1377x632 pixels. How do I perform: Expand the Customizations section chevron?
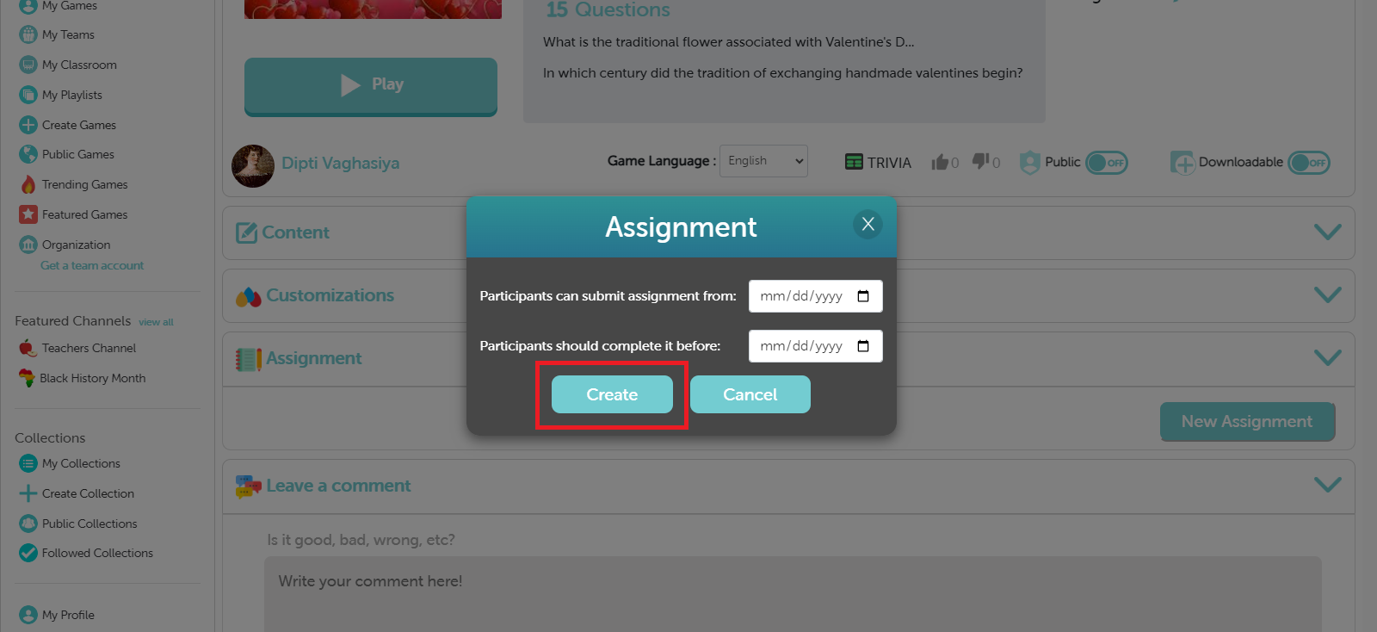(1327, 295)
